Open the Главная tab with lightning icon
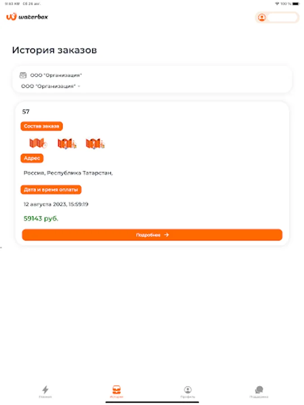The height and width of the screenshot is (405, 304). point(45,391)
